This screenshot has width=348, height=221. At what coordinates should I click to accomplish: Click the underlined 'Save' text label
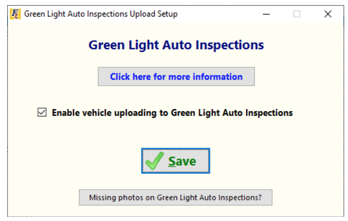point(182,161)
